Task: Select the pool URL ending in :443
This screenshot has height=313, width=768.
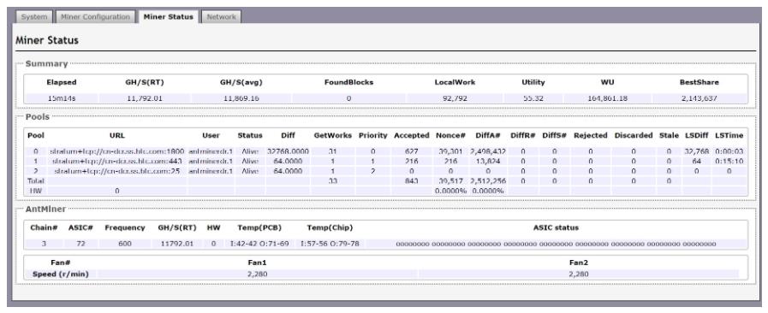Action: pos(117,162)
